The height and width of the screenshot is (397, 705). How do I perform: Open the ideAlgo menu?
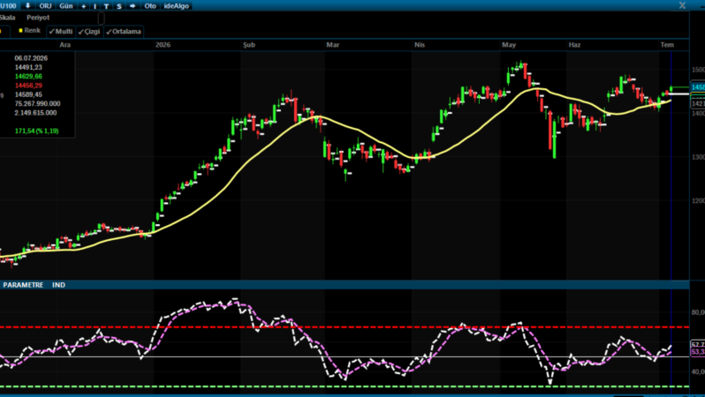(177, 6)
